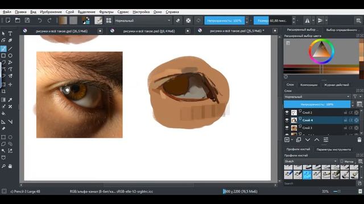The height and width of the screenshot is (204, 364).
Task: Open the blending mode dropdown in toolbar
Action: click(x=143, y=20)
